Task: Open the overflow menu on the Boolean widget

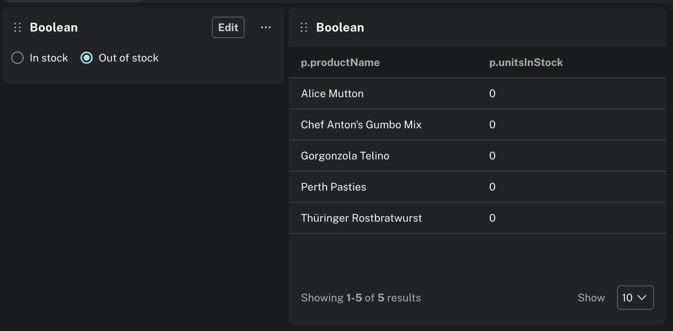Action: tap(266, 27)
